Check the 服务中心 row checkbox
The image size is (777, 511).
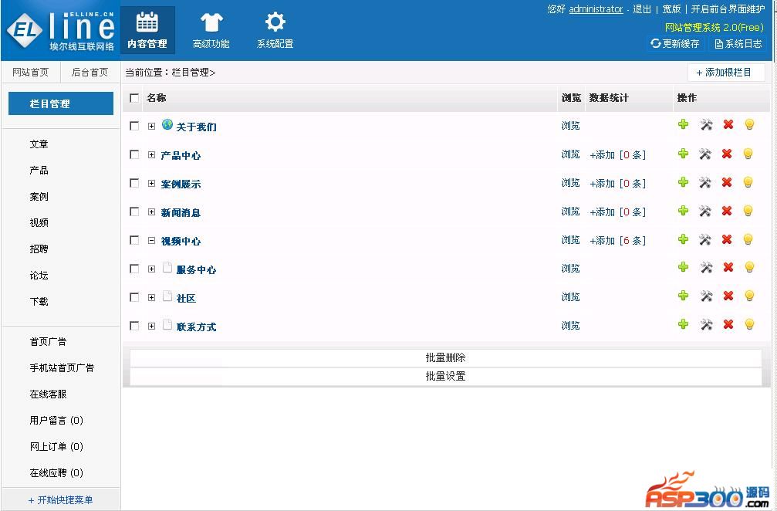[x=134, y=269]
